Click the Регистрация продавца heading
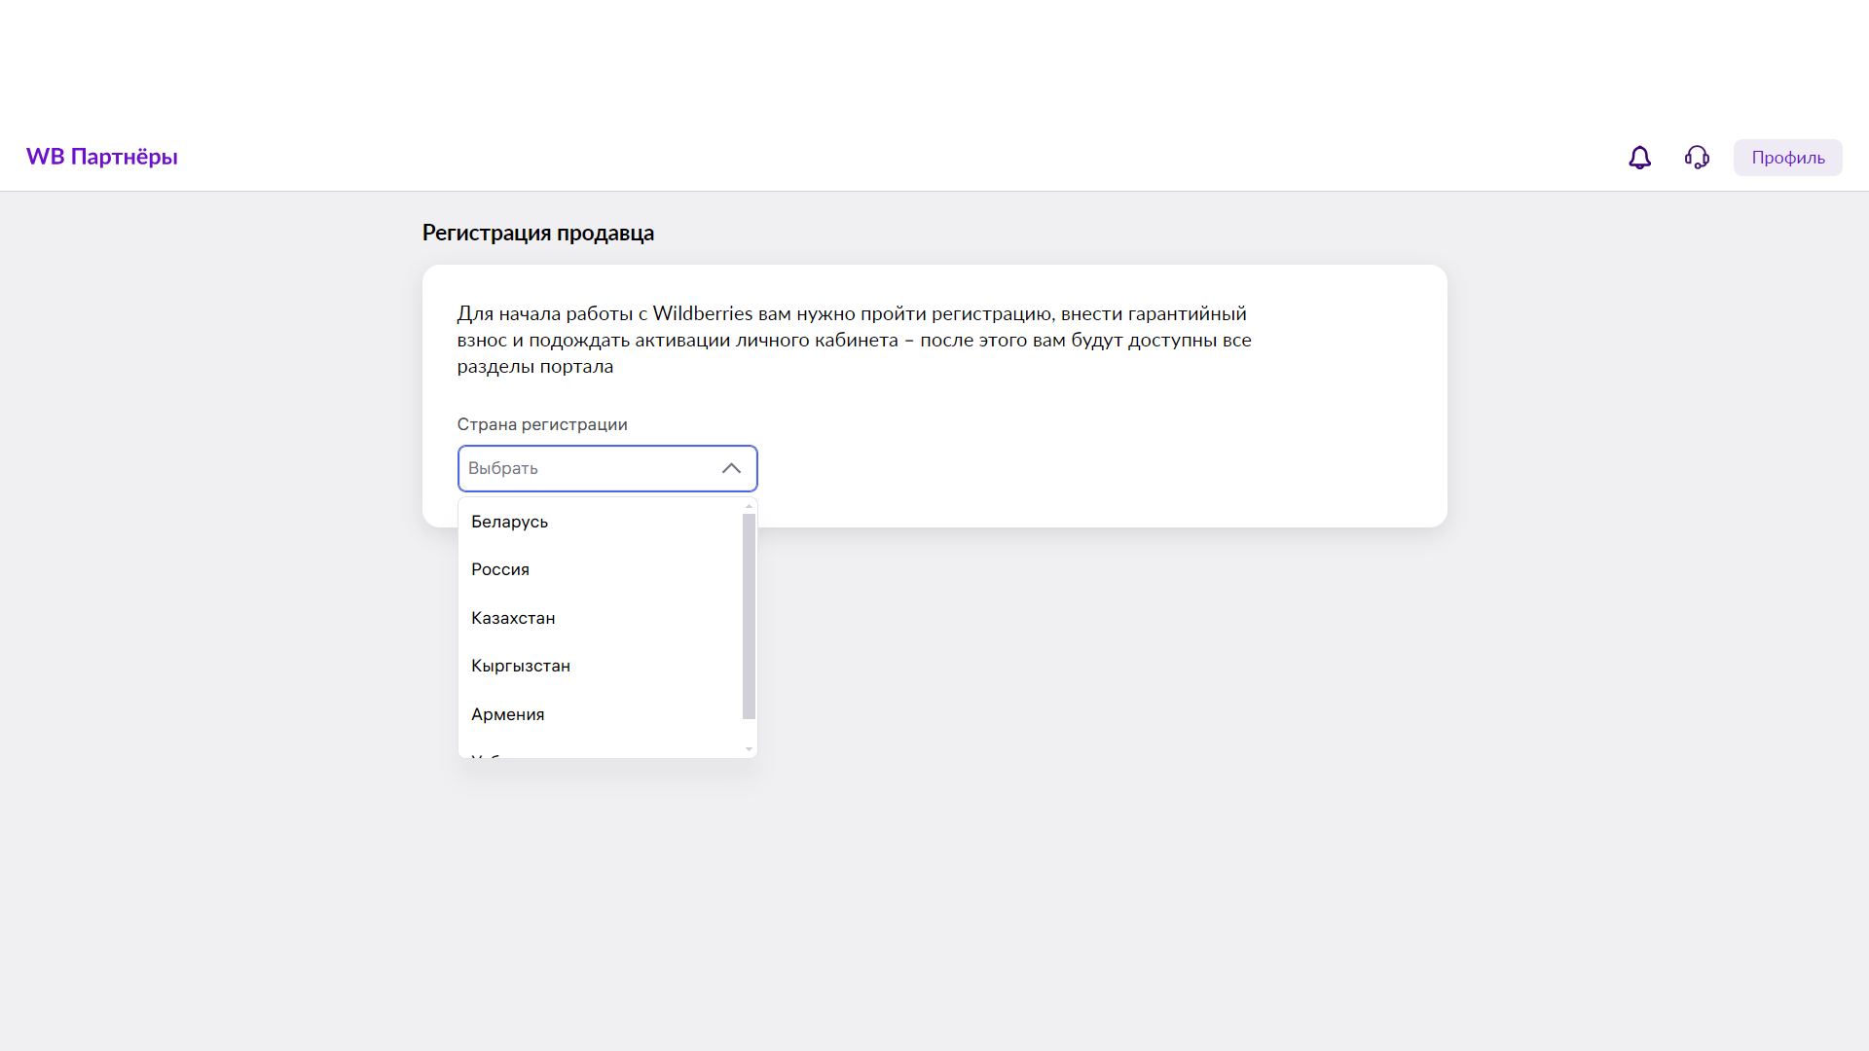Viewport: 1869px width, 1051px height. point(538,233)
